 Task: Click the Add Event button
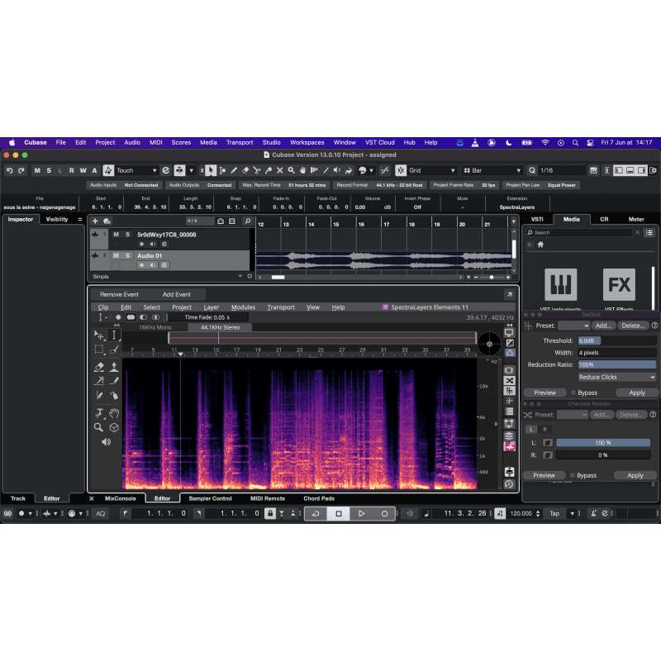pyautogui.click(x=177, y=294)
